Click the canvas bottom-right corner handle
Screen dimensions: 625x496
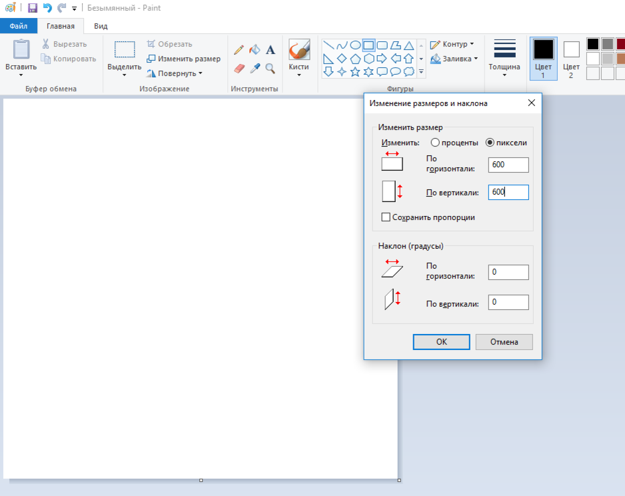tap(399, 481)
